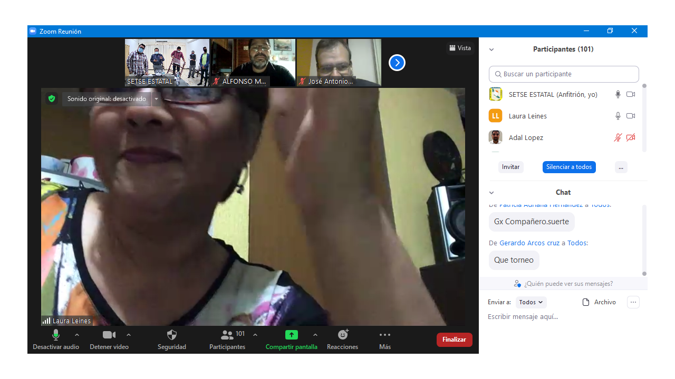Image resolution: width=675 pixels, height=379 pixels.
Task: Toggle Sonido original: desactivado button
Action: [107, 99]
